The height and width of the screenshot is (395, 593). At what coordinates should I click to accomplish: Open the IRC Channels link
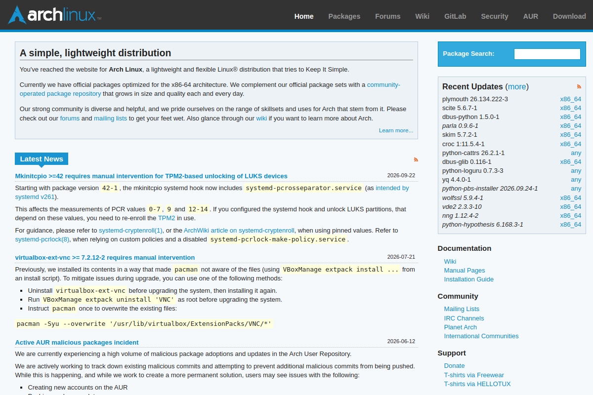[x=464, y=318]
